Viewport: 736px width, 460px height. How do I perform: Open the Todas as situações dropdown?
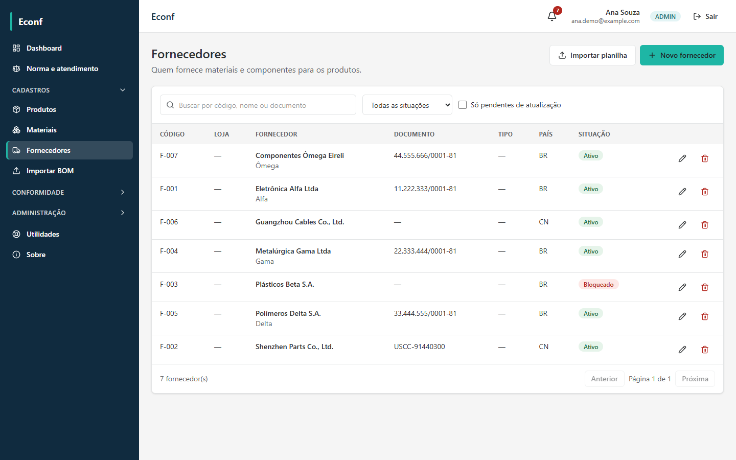click(407, 105)
